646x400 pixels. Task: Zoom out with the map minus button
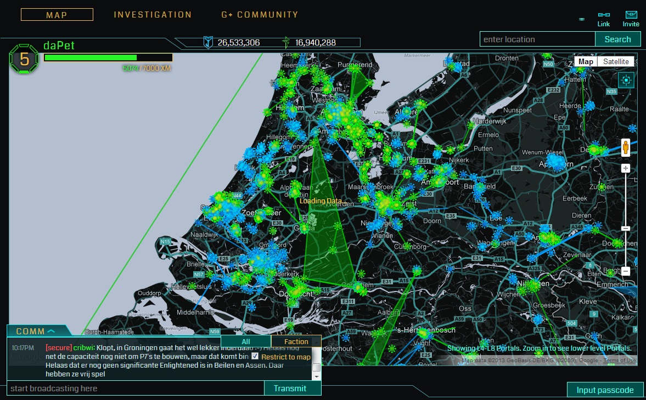pos(625,271)
